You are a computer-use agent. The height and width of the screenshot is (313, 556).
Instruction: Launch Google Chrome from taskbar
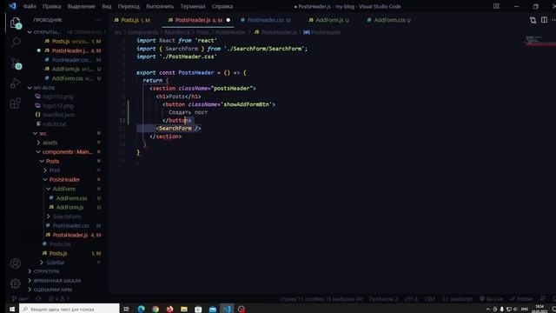click(156, 309)
